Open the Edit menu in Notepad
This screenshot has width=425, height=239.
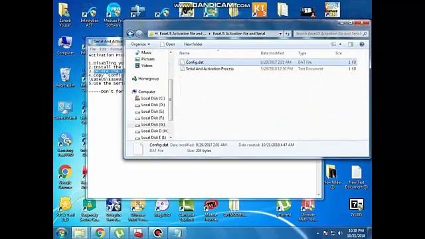103,49
